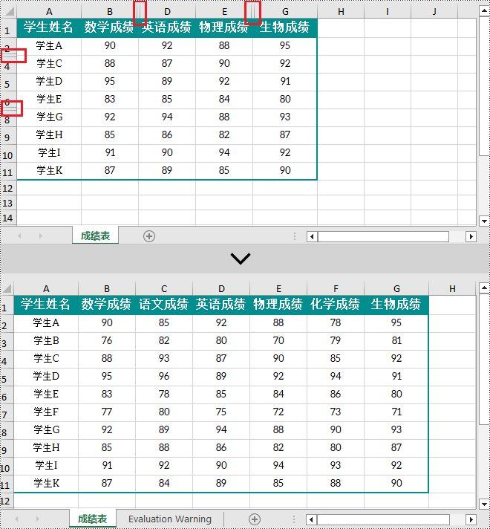The height and width of the screenshot is (529, 490).
Task: Click bottom workbook vertical scrollbar thumb
Action: tap(484, 360)
